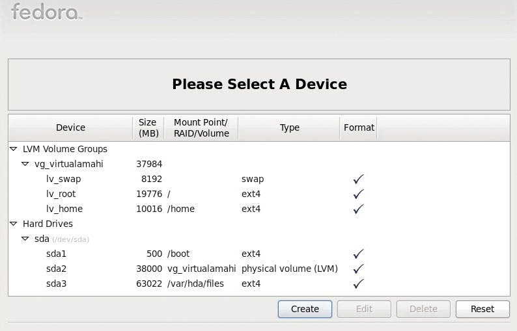Collapse the sda drive node
517x331 pixels.
(x=25, y=239)
